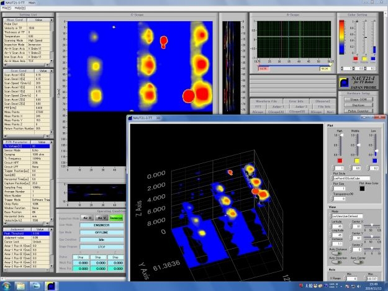Select the Air H inspection mode
388x291 pixels.
86,218
